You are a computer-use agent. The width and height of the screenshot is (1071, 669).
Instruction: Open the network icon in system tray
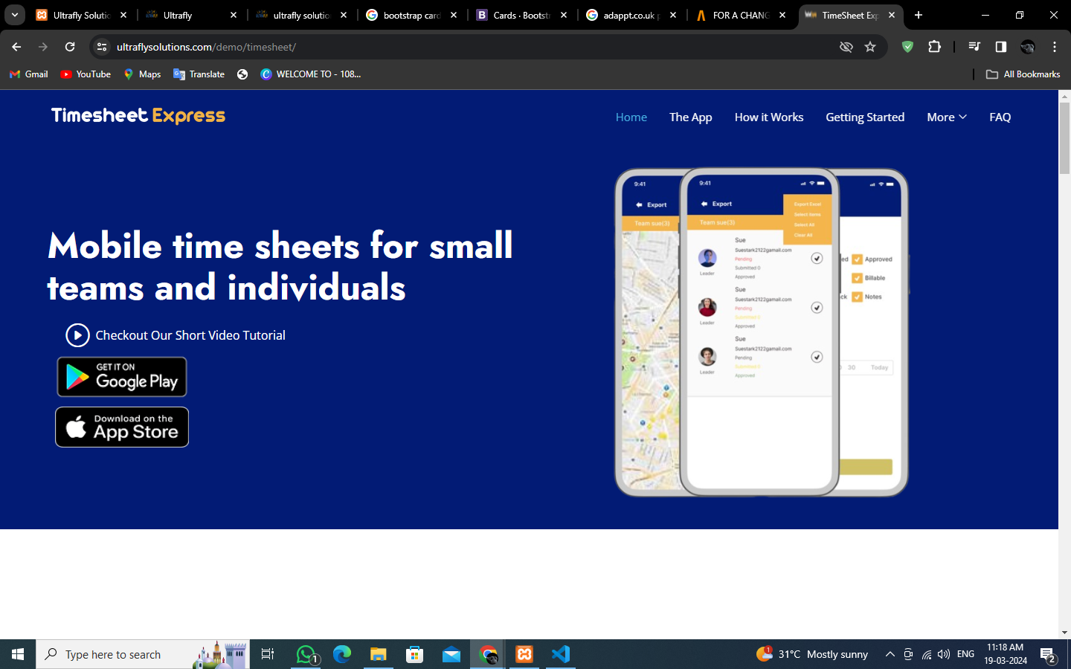(927, 654)
